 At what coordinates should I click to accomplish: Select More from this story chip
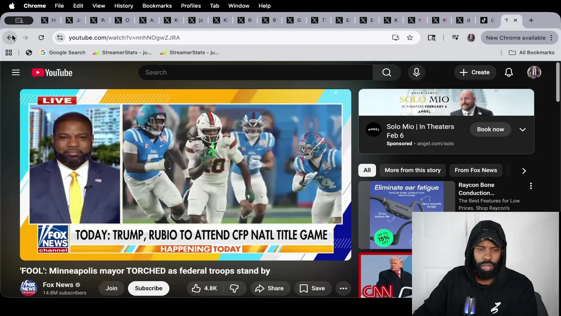[412, 170]
